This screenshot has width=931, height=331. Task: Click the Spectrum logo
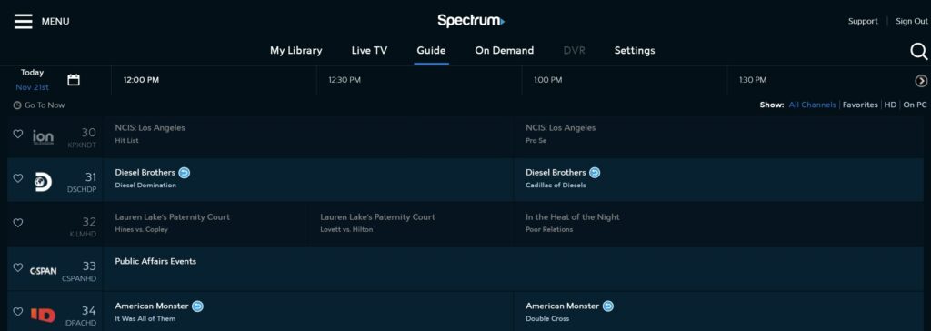pyautogui.click(x=471, y=21)
